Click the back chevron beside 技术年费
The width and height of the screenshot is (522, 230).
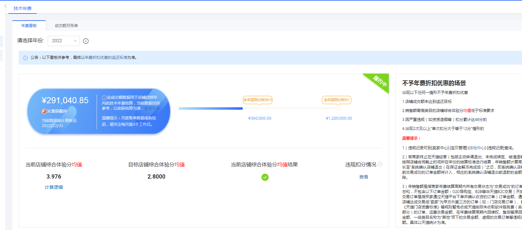5,6
